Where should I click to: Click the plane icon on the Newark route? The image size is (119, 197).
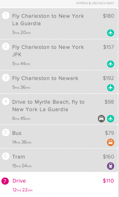[111, 88]
